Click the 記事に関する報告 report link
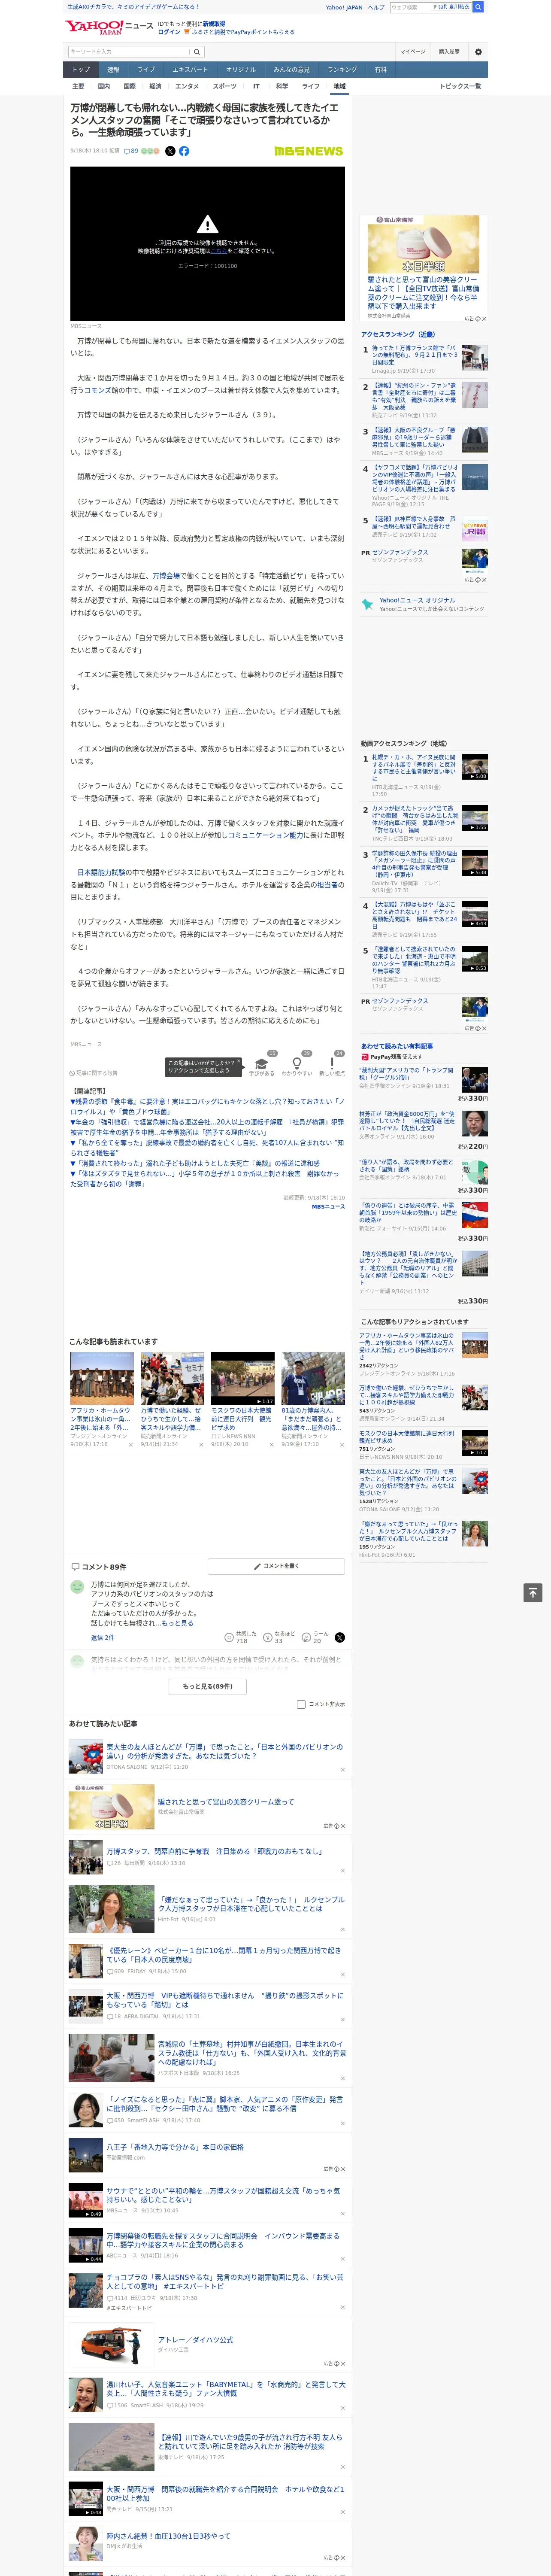 (x=93, y=1072)
